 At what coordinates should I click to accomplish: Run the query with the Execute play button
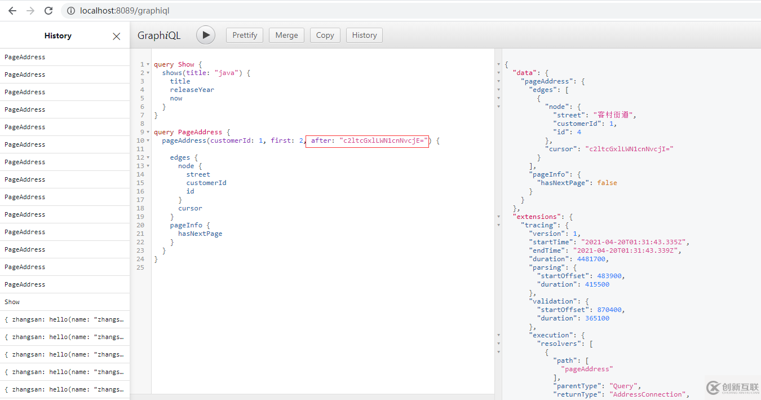point(206,35)
